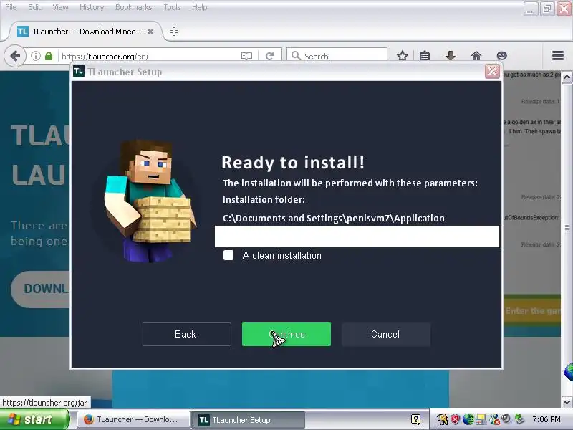Click the installation folder path text
Viewport: 573px width, 430px height.
point(334,219)
